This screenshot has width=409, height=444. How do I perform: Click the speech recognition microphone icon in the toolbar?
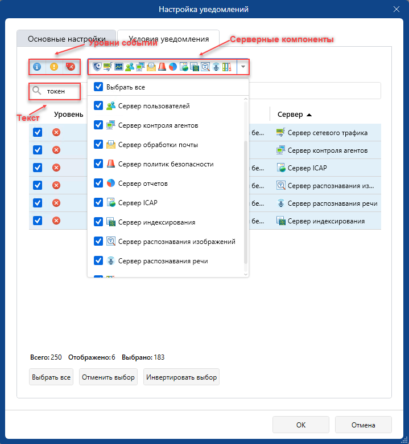click(216, 67)
